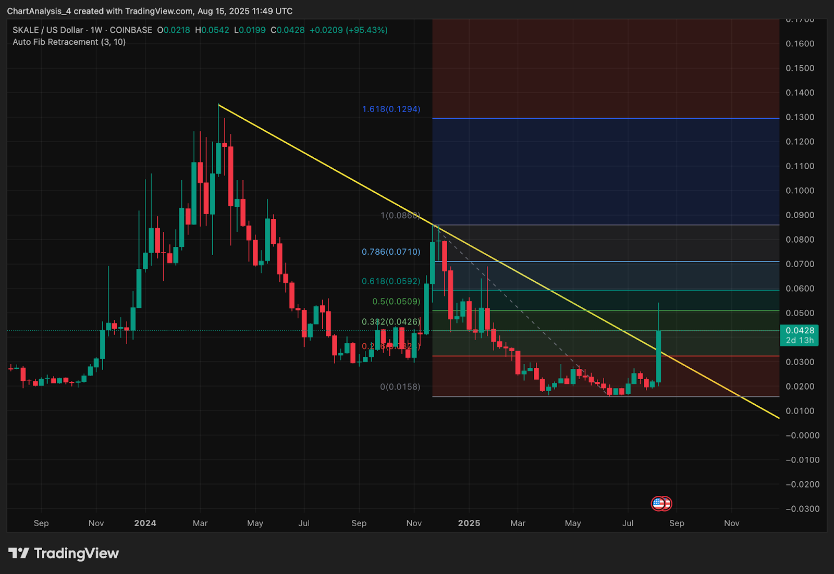Click the 0.0600 price axis label
The height and width of the screenshot is (574, 834).
tap(800, 289)
